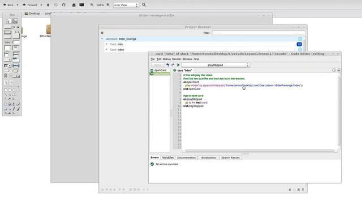Switch to the Breakpoints tab
This screenshot has width=362, height=203.
click(209, 158)
